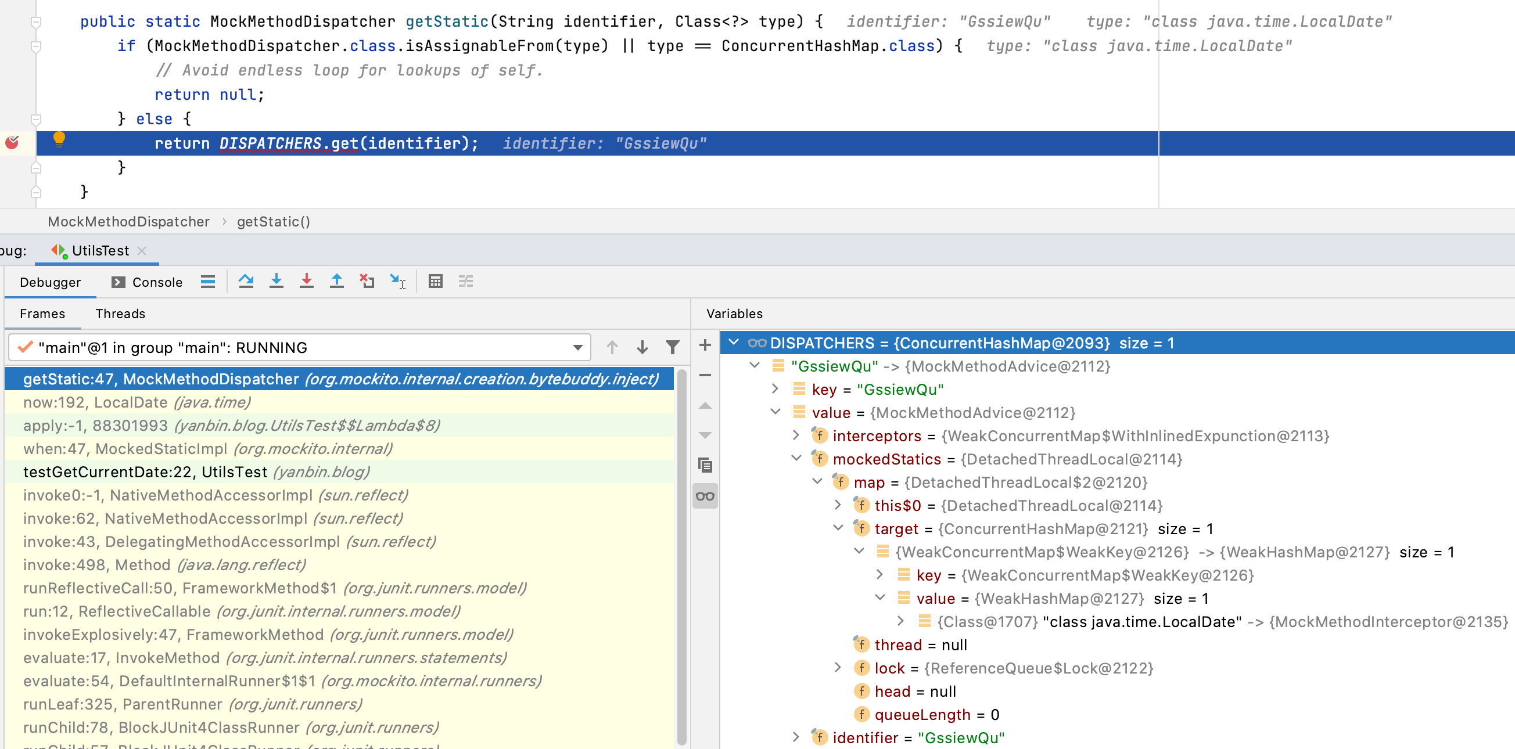
Task: Click the filter frames funnel icon
Action: [672, 347]
